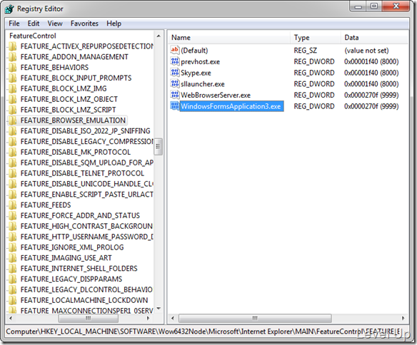
Task: Select the FEATURE_HTTP_USERNAME_PASSWORD key
Action: pos(87,237)
